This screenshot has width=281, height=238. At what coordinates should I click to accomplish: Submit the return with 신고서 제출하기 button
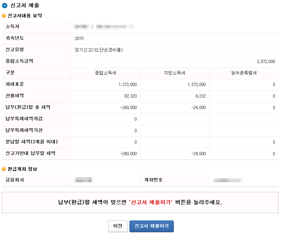coord(152,226)
